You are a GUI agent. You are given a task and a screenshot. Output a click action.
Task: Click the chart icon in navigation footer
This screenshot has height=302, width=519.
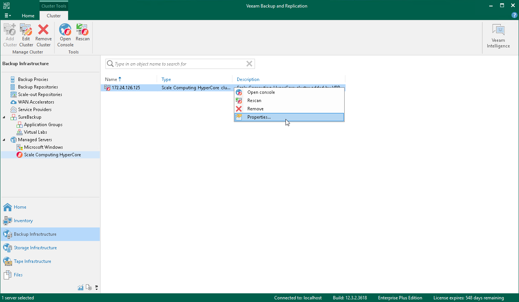pyautogui.click(x=81, y=288)
